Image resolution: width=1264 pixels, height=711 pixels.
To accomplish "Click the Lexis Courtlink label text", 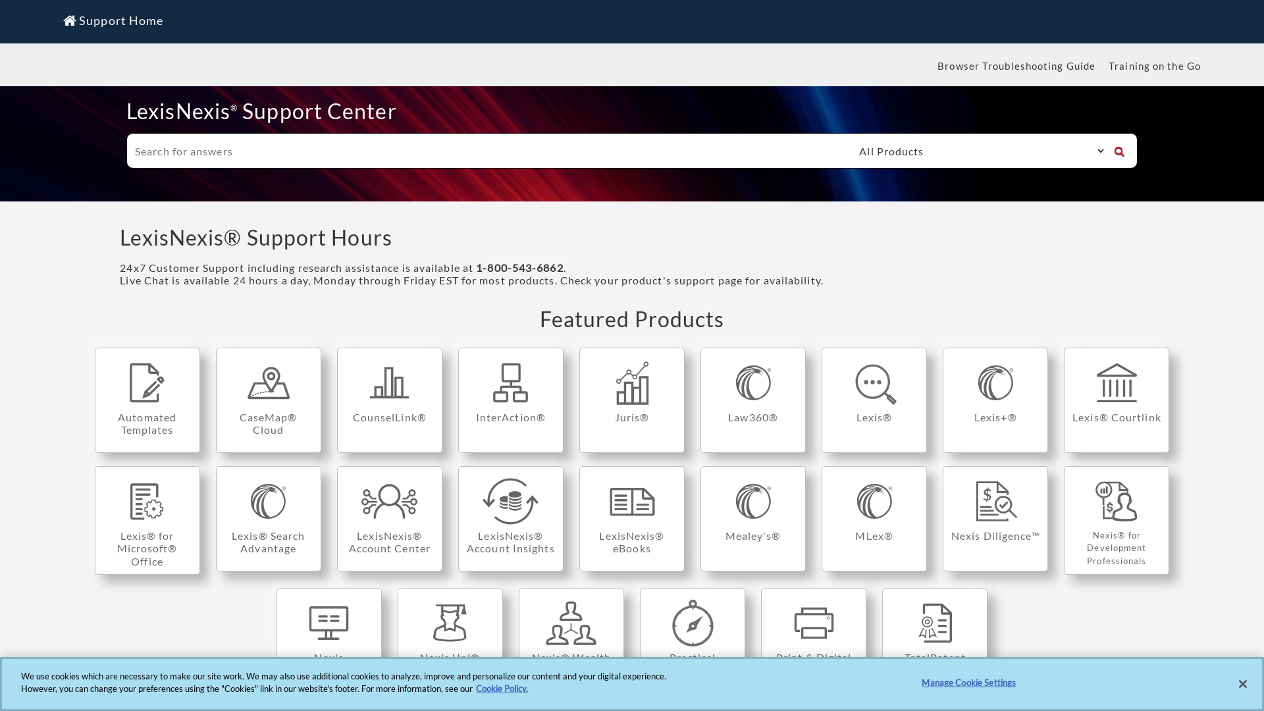I will tap(1117, 417).
